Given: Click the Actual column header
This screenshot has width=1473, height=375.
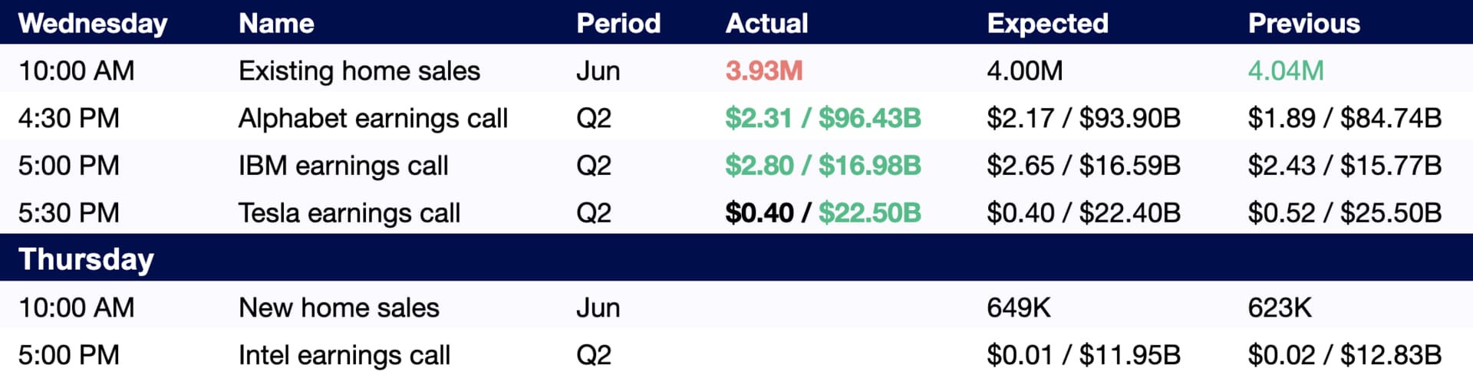Looking at the screenshot, I should (767, 24).
